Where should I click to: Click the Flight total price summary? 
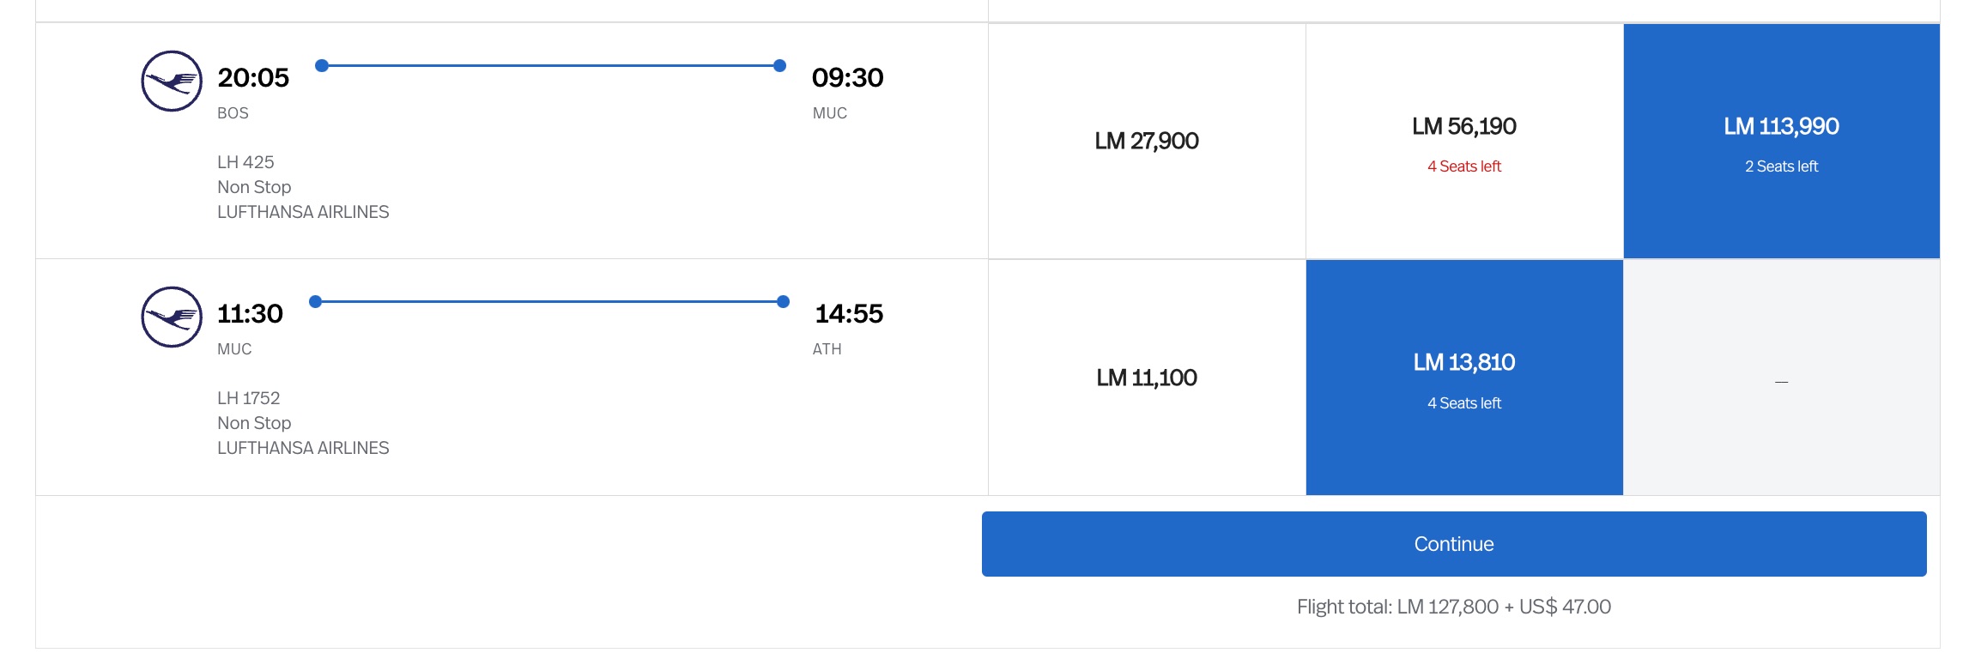(x=1453, y=607)
